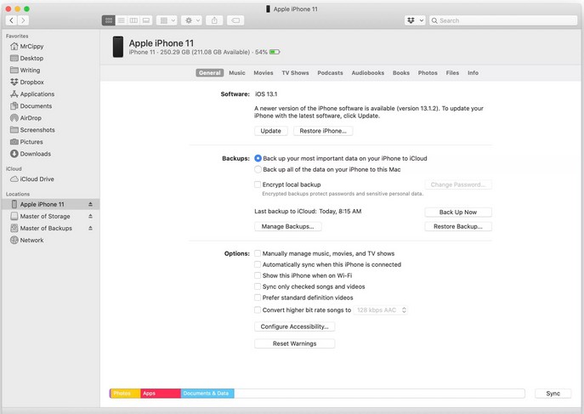Check Convert higher bit rate songs
Screen dimensions: 584x414
tap(258, 309)
